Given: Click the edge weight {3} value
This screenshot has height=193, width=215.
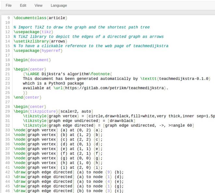Looking at the screenshot, I should [108, 191].
